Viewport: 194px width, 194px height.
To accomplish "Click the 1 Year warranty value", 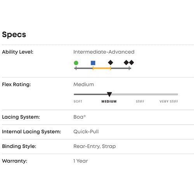I will [x=81, y=161].
